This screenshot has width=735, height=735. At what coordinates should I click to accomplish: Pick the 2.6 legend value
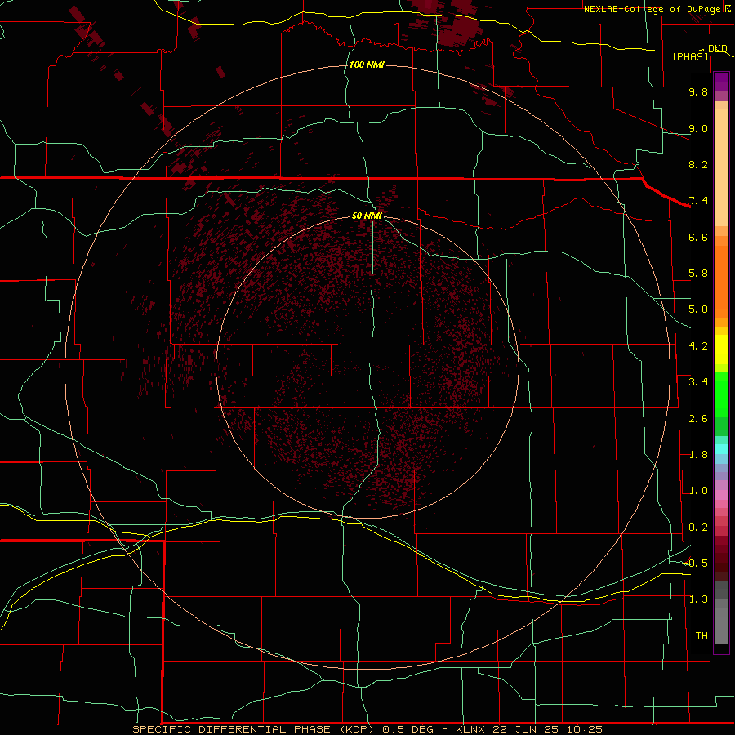click(698, 419)
